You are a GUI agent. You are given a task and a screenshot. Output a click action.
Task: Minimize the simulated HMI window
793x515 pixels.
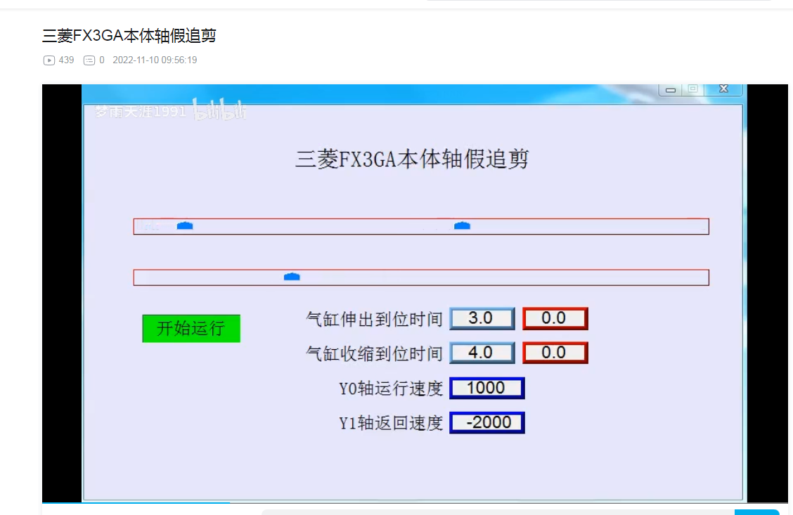tap(671, 90)
